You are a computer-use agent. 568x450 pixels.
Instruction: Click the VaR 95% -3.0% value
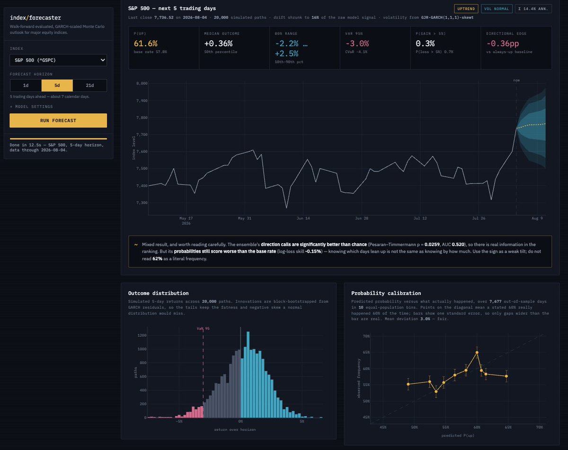pos(357,44)
